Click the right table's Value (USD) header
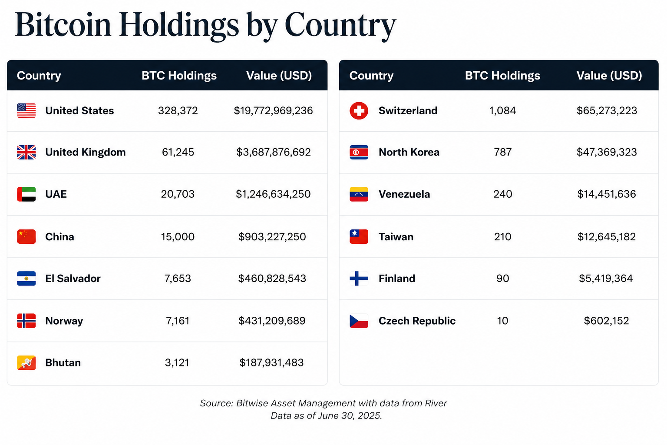Screen dimensions: 667x445 pos(609,76)
